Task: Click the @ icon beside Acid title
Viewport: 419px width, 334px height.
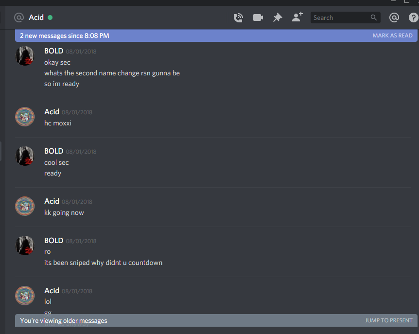Action: click(x=19, y=18)
